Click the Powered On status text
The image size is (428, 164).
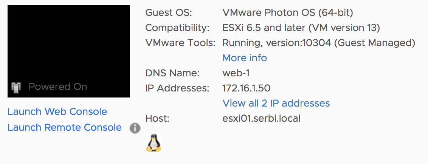point(58,87)
